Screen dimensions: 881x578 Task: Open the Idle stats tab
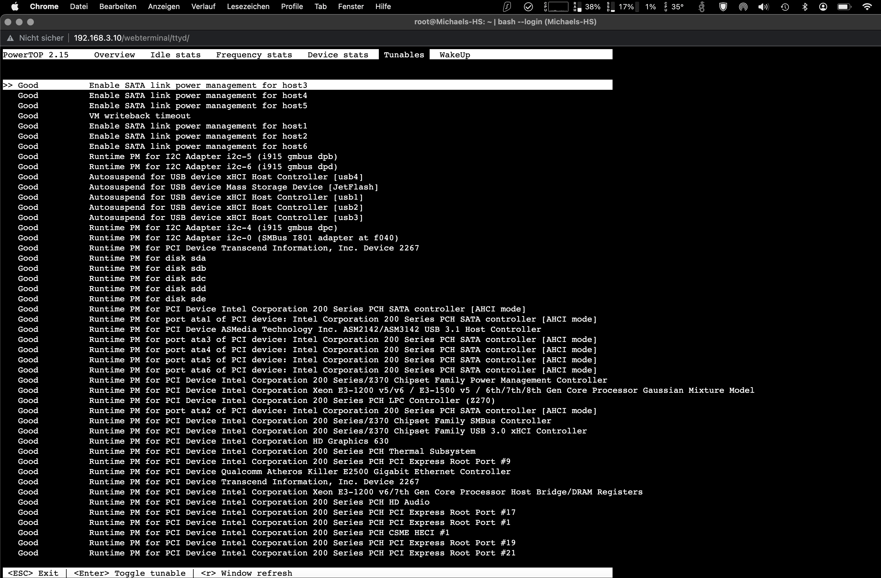click(x=175, y=55)
